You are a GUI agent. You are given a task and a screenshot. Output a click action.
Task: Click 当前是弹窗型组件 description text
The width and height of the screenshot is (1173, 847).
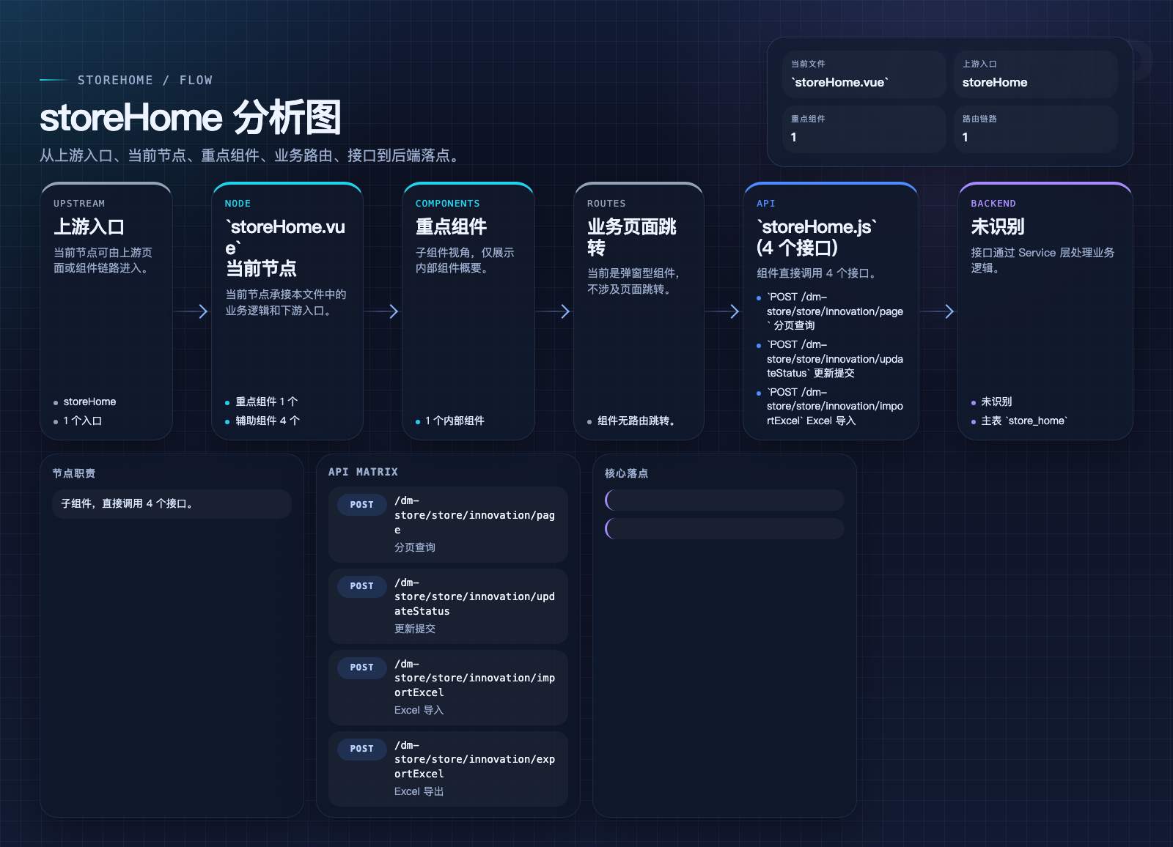[x=633, y=281]
